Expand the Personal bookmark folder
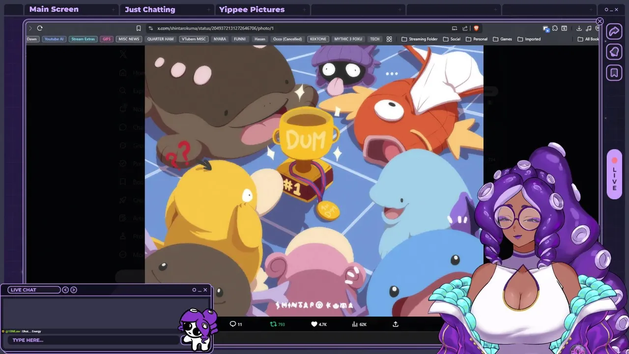 tap(477, 39)
